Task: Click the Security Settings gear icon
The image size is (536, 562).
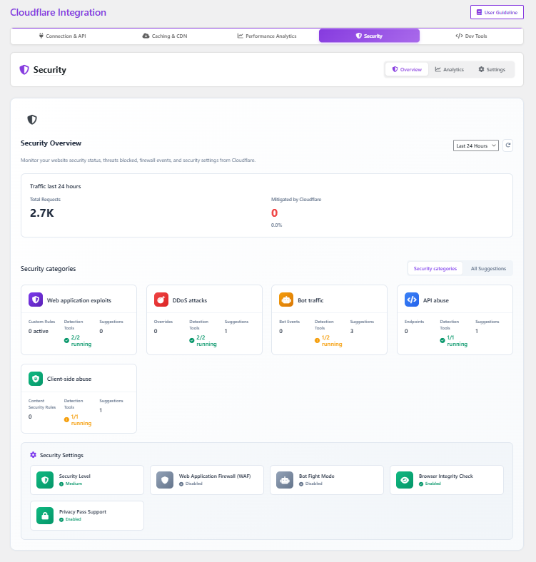Action: pos(33,455)
